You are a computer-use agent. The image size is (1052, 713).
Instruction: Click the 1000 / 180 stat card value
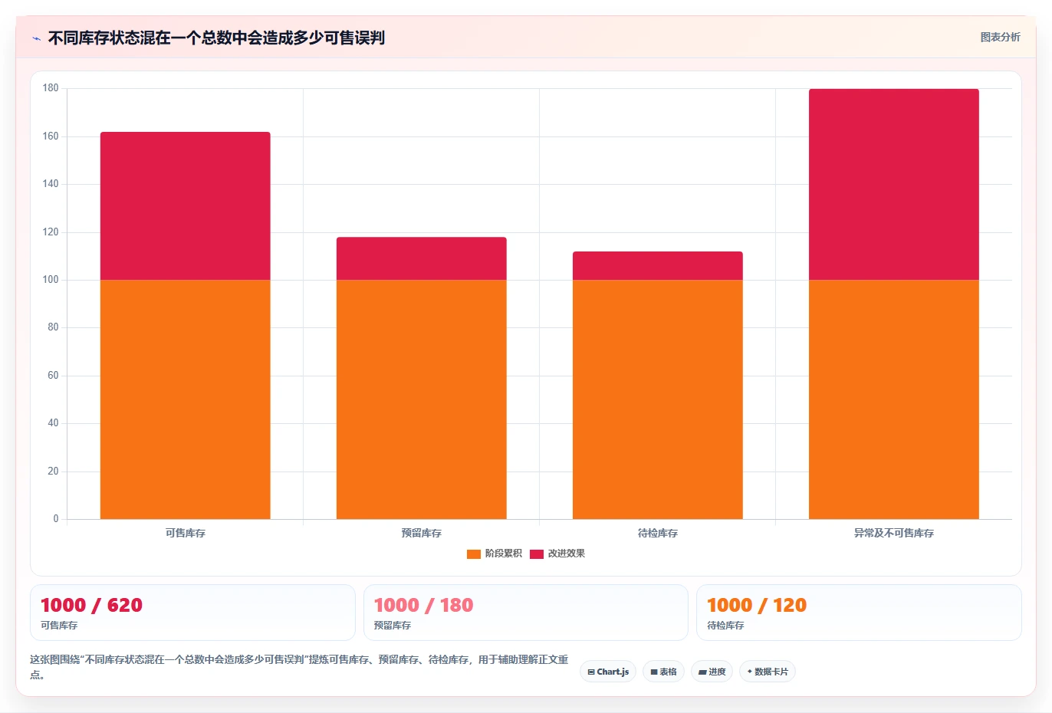coord(423,605)
